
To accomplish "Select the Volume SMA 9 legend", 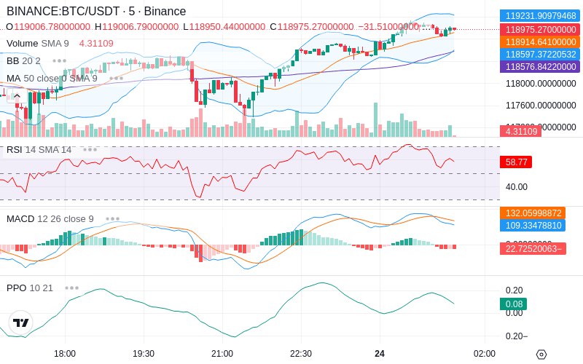I will tap(38, 44).
